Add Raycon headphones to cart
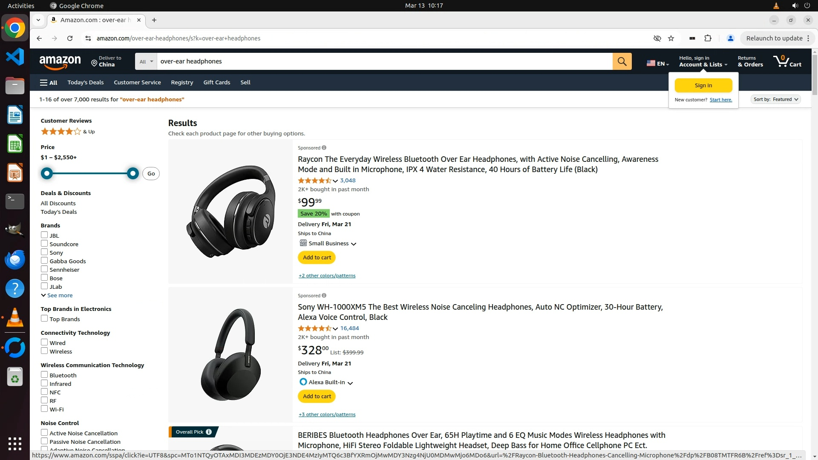 [317, 257]
